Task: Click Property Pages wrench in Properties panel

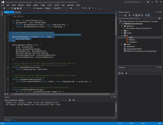Action: 126,73
